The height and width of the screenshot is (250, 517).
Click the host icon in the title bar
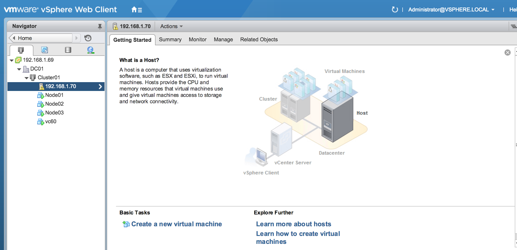click(x=115, y=27)
